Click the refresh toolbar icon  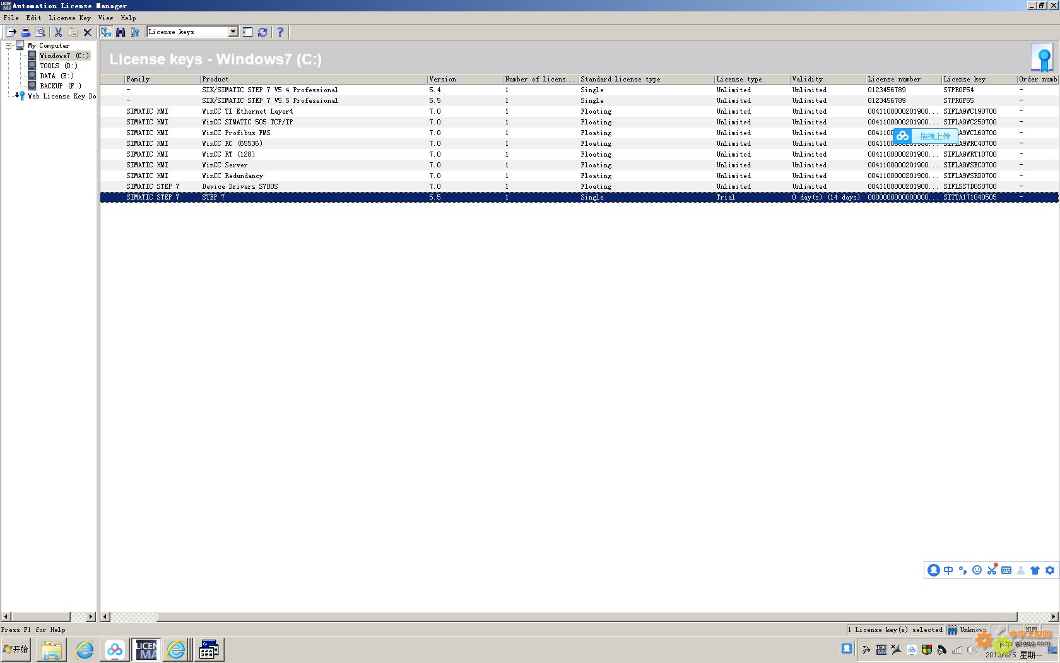[x=262, y=32]
